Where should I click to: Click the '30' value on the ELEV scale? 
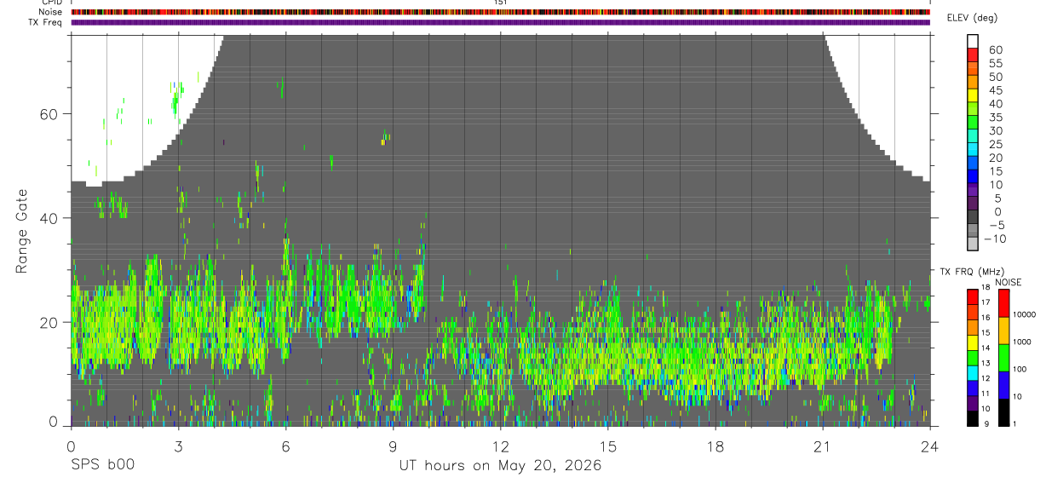tap(995, 131)
